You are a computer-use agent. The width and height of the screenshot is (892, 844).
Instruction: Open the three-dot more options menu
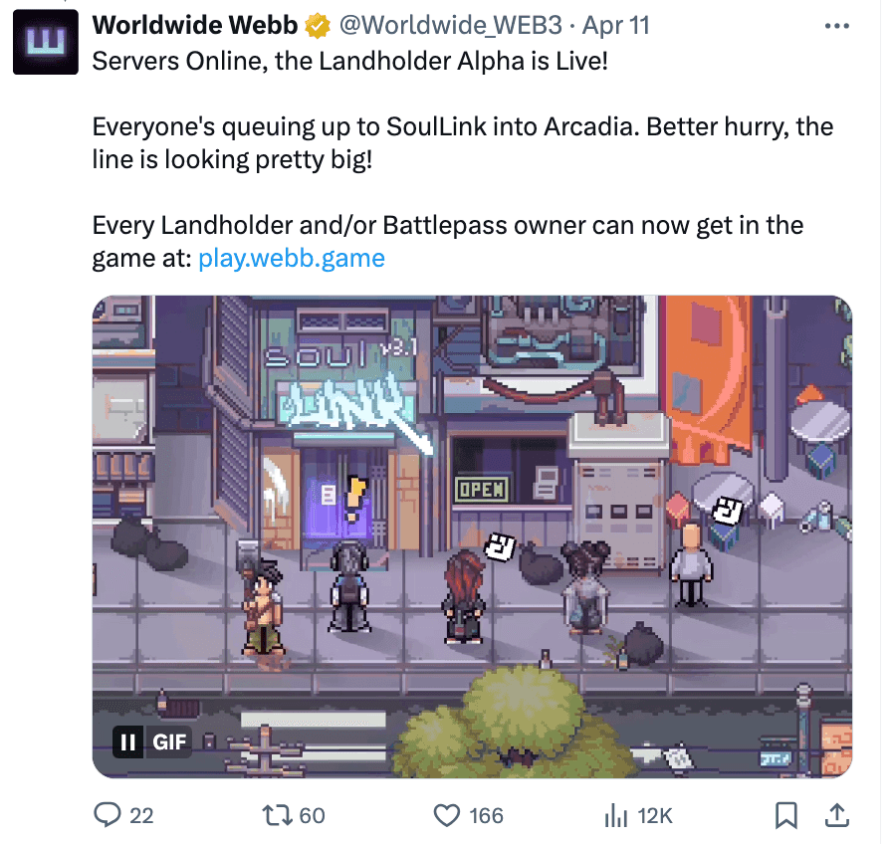[x=836, y=26]
